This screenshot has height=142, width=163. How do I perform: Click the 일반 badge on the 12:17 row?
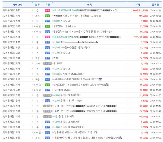[47, 42]
